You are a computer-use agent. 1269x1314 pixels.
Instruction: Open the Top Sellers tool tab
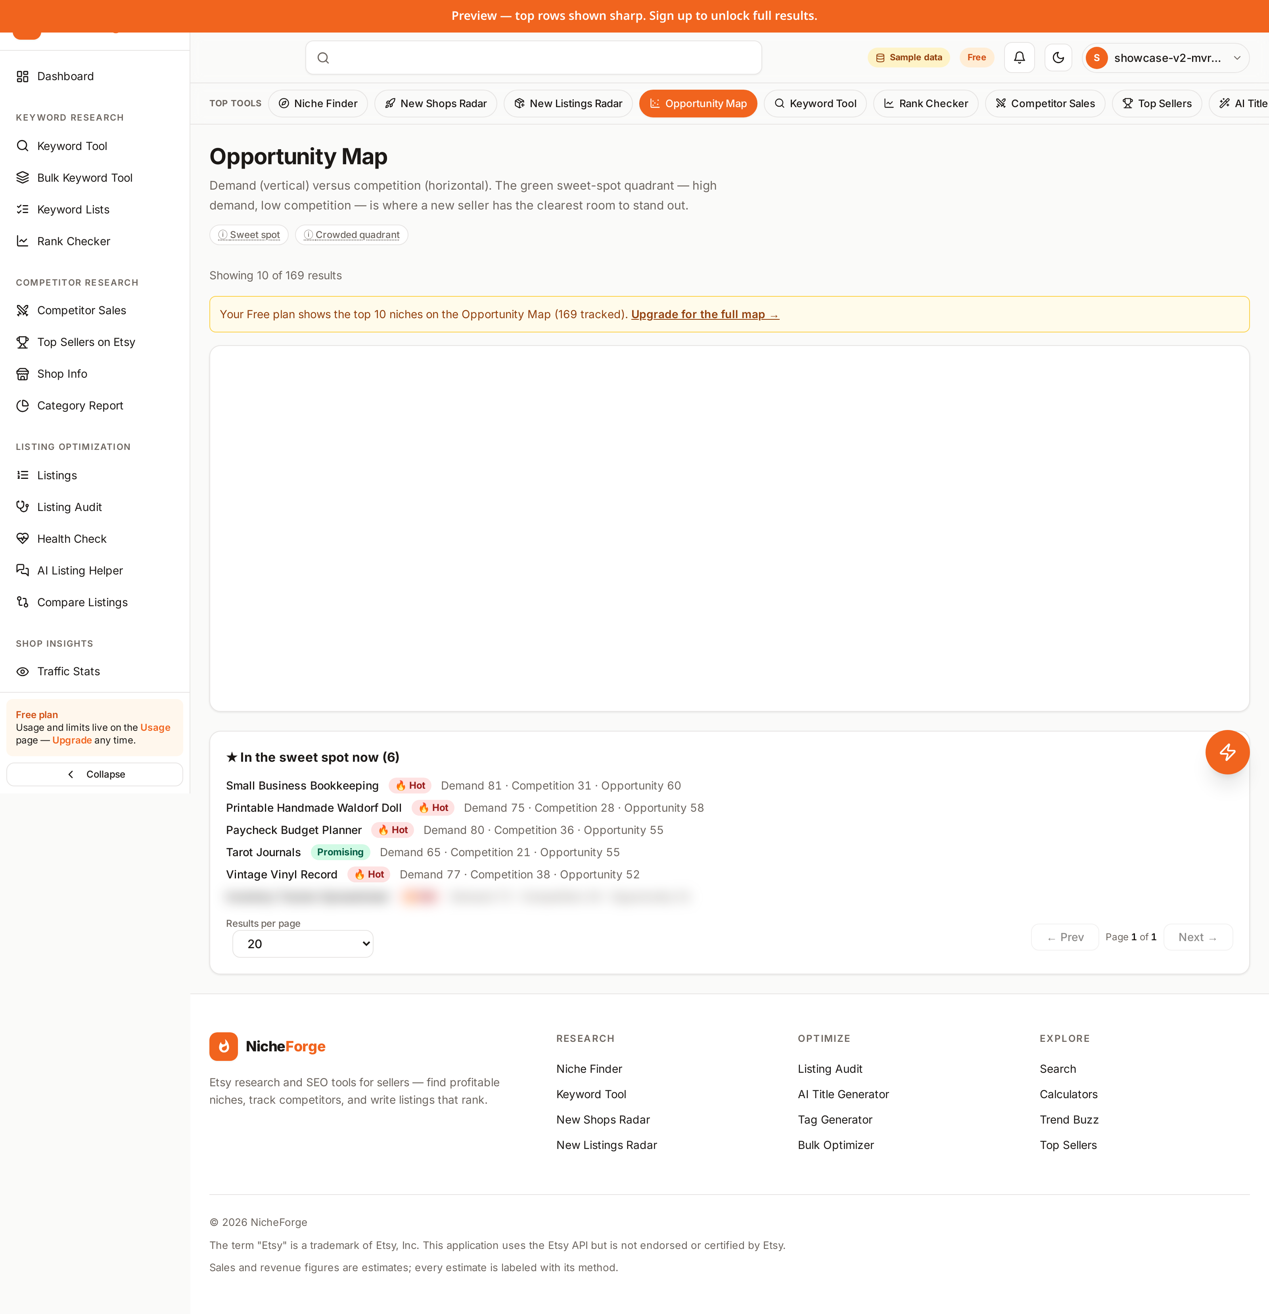(x=1157, y=104)
